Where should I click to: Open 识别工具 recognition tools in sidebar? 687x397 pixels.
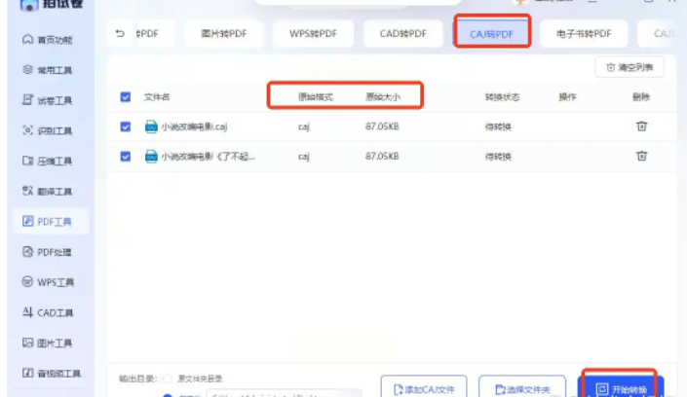click(x=47, y=130)
